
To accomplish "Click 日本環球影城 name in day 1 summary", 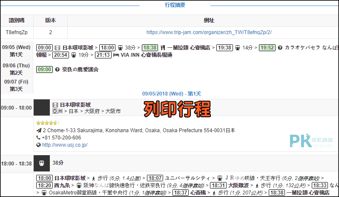I will tap(78, 48).
